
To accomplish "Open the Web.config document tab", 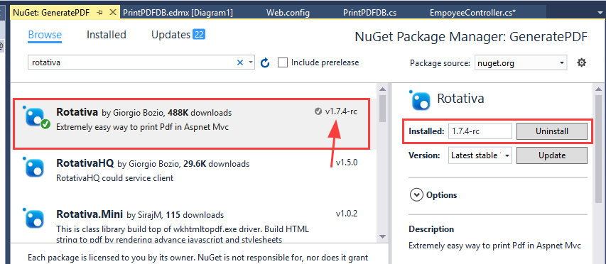I will point(288,13).
